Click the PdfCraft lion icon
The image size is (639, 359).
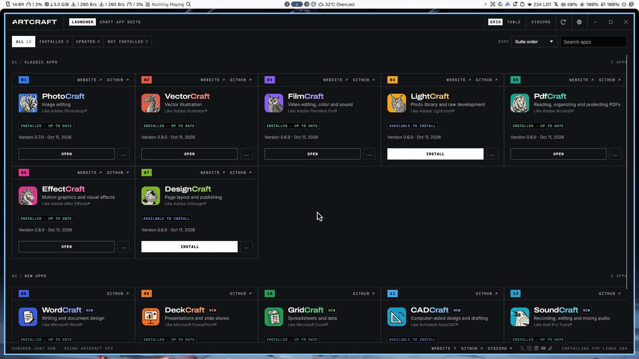(x=520, y=103)
